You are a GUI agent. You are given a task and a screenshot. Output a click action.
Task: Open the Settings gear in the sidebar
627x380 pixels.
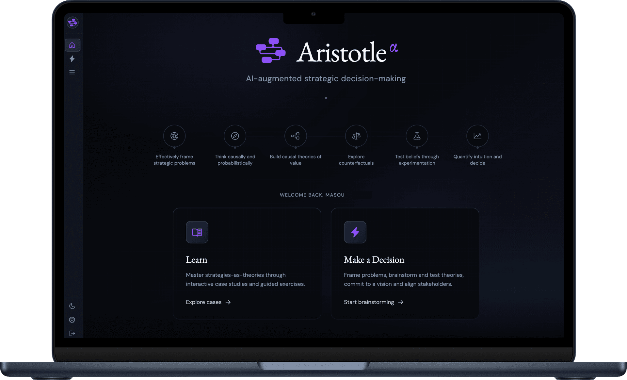tap(72, 320)
